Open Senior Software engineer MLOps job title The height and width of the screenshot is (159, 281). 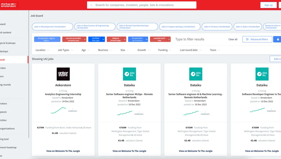click(x=130, y=96)
